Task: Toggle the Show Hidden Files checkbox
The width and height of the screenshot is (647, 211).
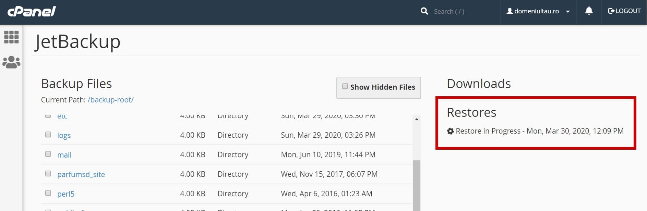Action: (x=345, y=86)
